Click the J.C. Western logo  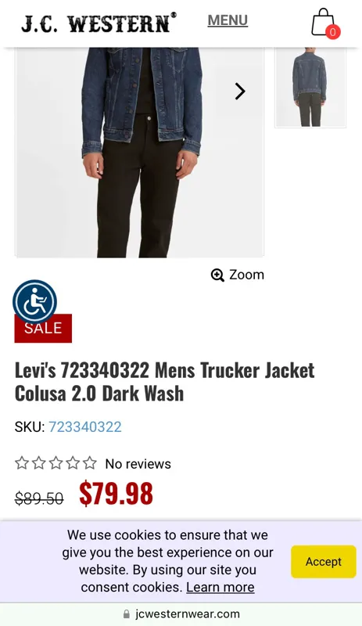(99, 23)
